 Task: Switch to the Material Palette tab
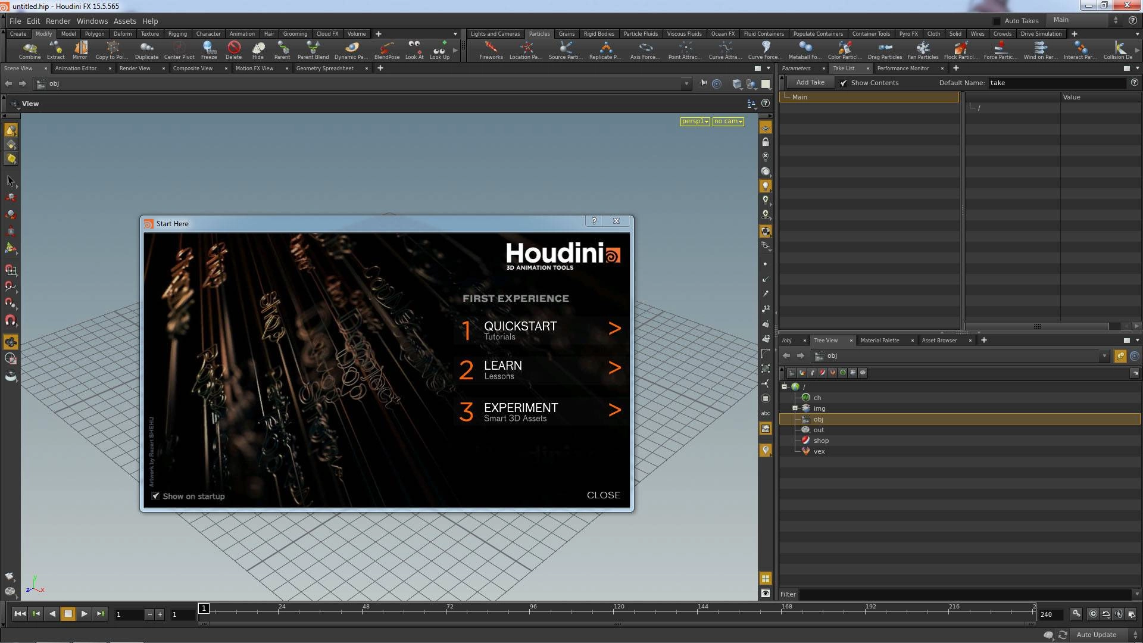click(x=880, y=341)
